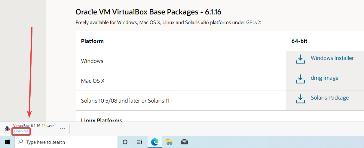
Task: Open the Windows Start menu
Action: coord(7,142)
